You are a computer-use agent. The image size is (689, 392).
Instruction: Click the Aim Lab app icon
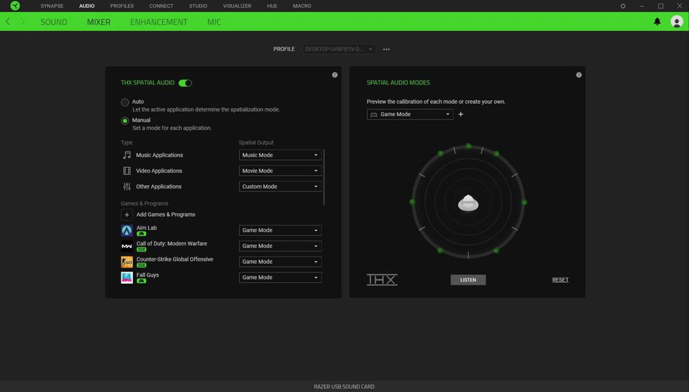pos(127,230)
